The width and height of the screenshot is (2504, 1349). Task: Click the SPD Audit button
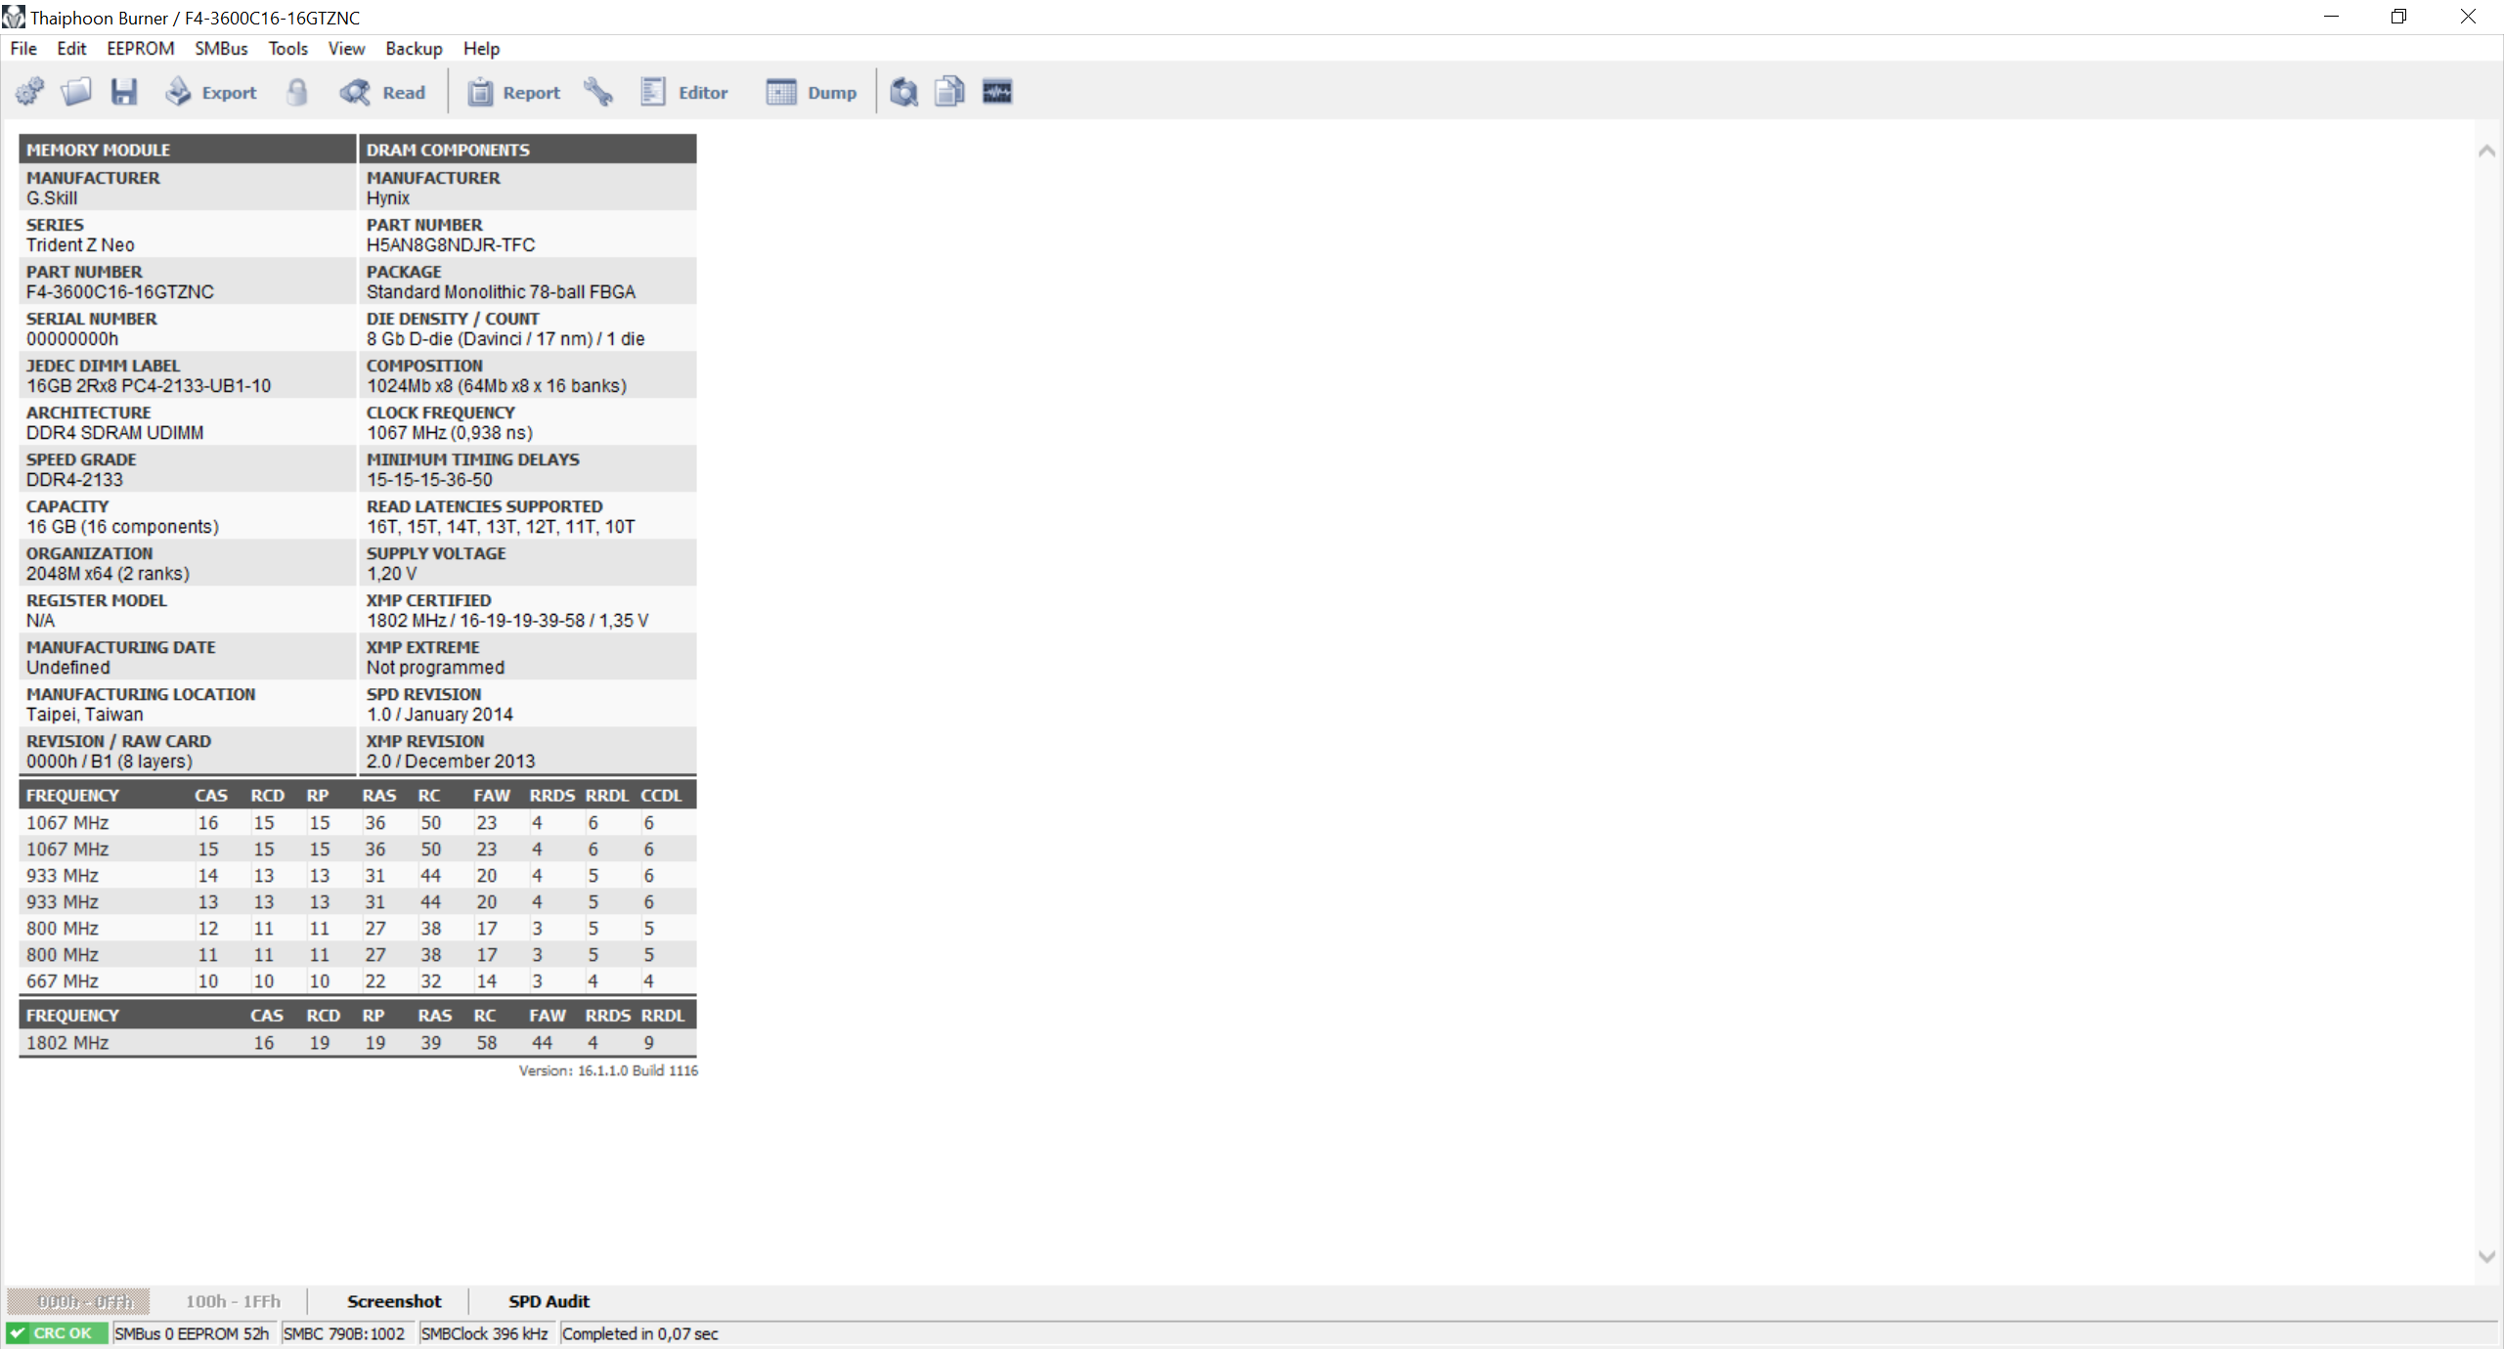pyautogui.click(x=549, y=1301)
